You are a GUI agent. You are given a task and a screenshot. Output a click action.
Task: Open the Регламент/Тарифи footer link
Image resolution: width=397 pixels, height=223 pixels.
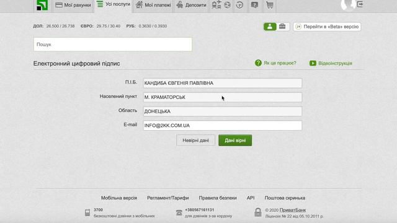pos(168,198)
